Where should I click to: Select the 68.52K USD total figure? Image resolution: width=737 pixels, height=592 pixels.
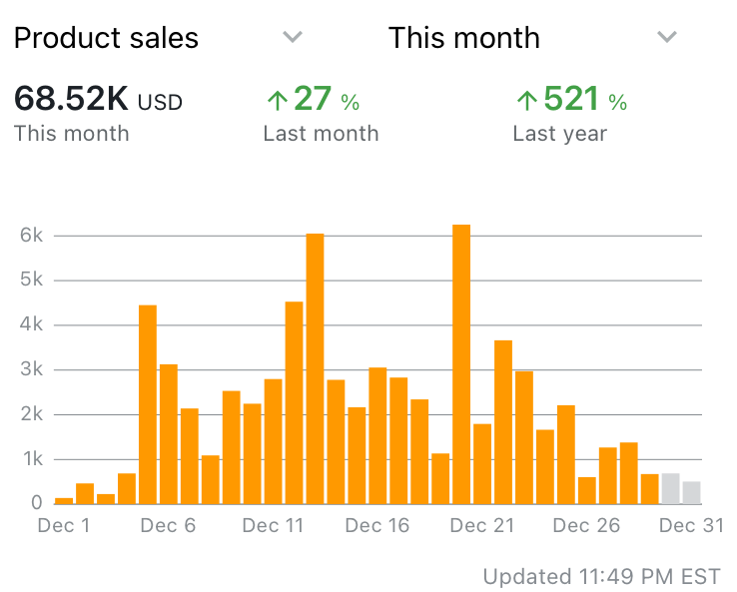point(98,100)
